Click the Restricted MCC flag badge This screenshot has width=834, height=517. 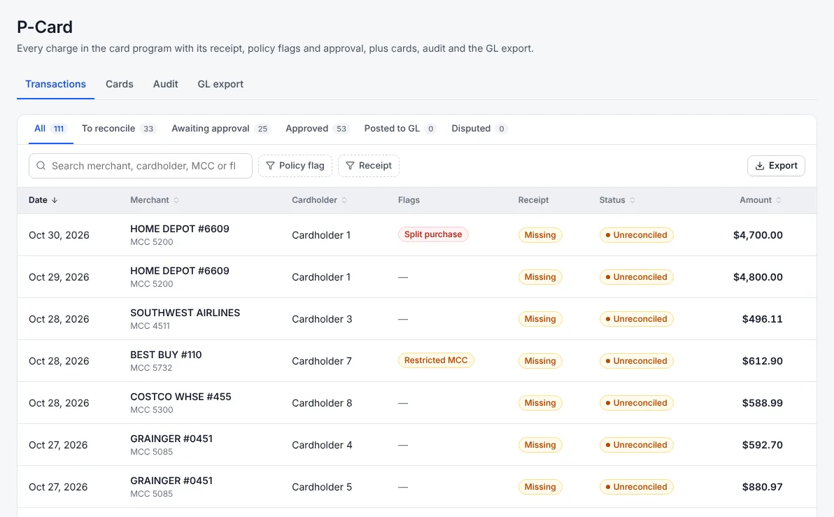point(436,360)
